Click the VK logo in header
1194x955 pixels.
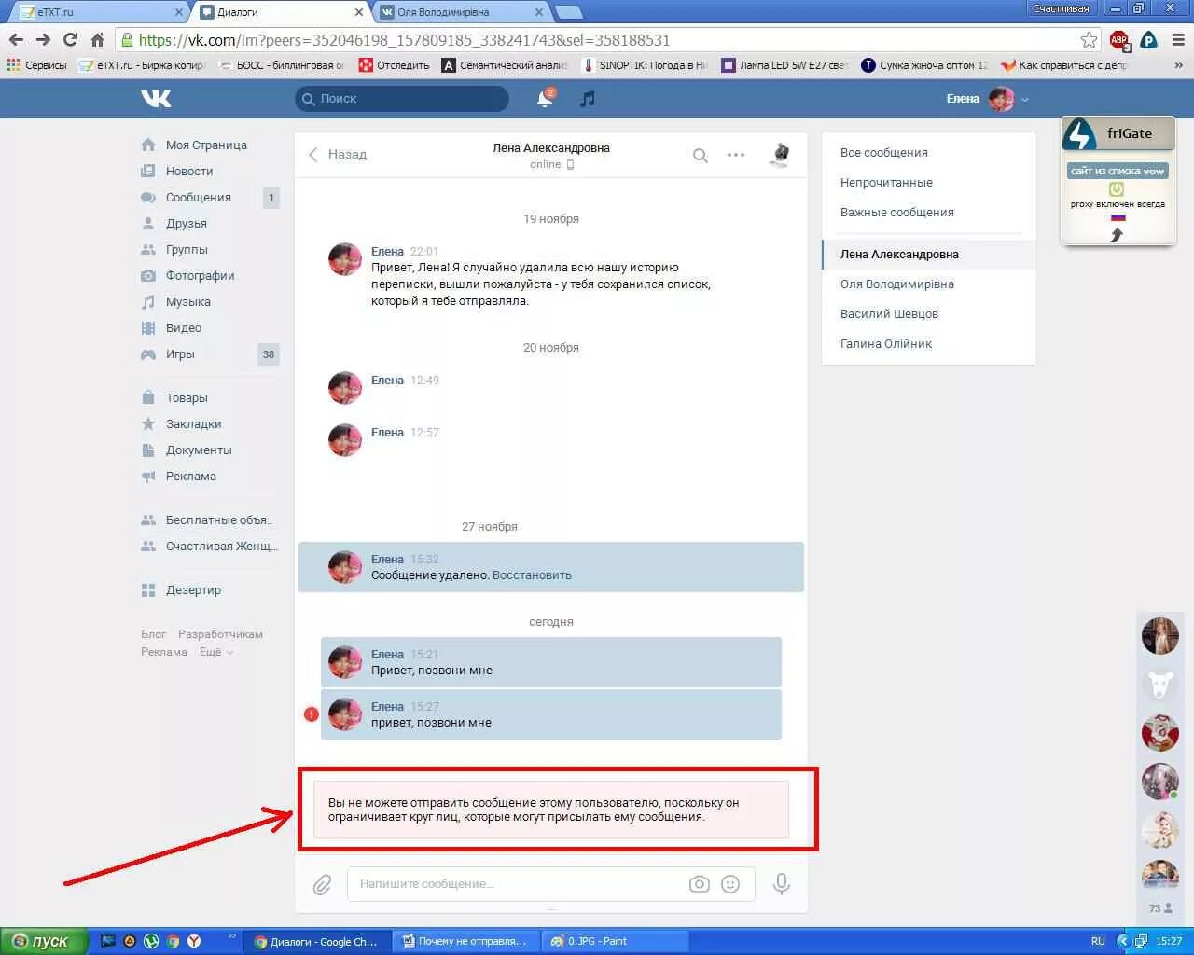click(x=156, y=98)
